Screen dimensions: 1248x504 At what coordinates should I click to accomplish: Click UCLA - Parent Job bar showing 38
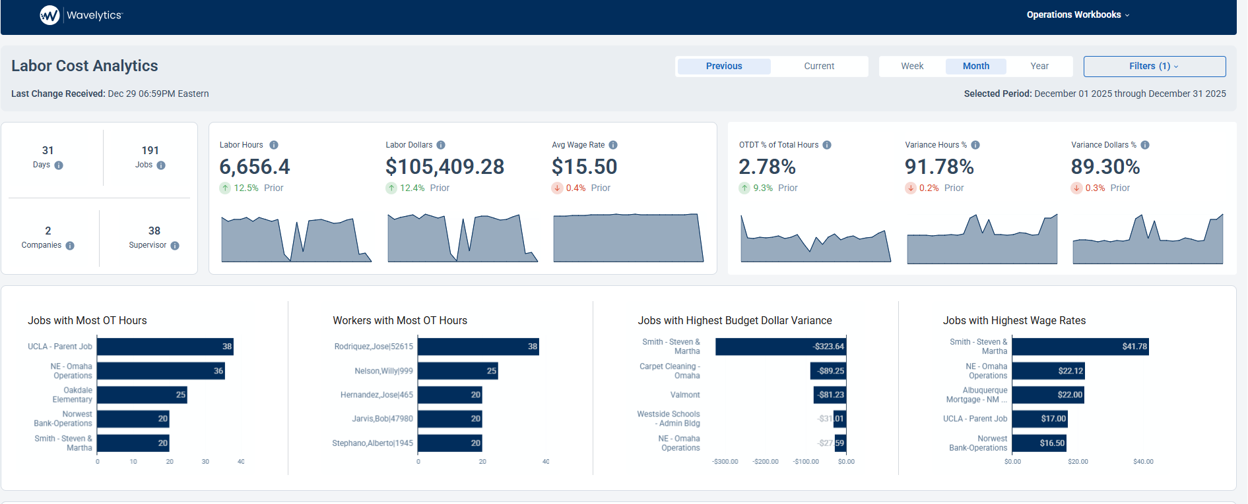(165, 347)
